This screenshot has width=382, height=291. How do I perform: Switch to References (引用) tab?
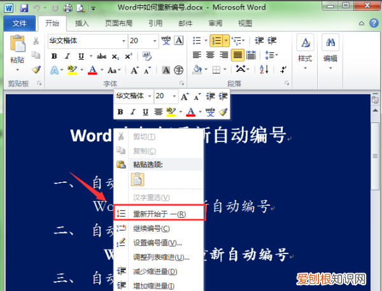coord(155,24)
